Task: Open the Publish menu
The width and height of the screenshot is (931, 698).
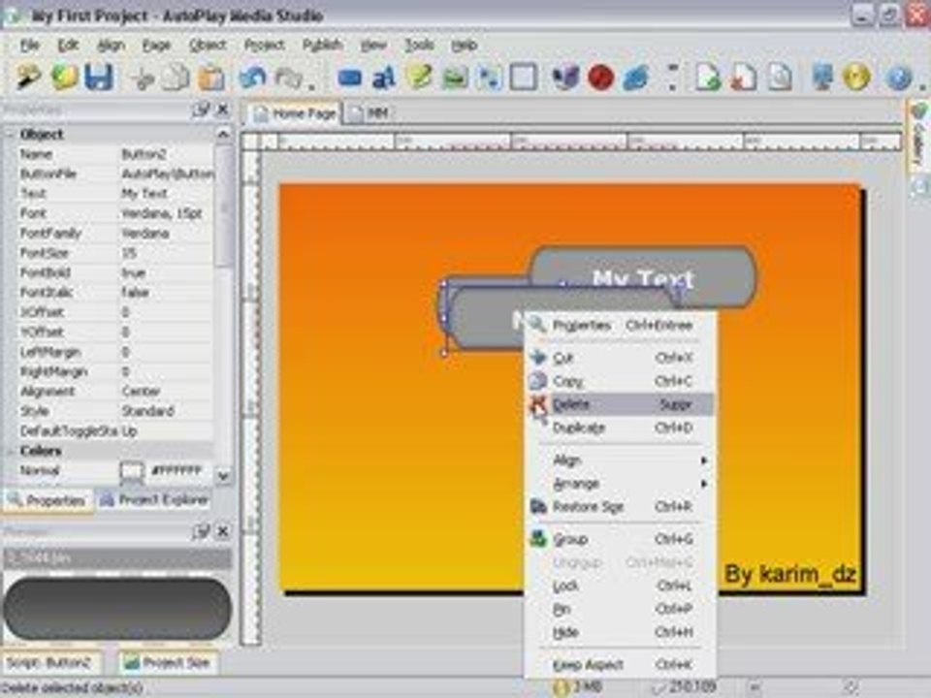Action: (x=322, y=46)
